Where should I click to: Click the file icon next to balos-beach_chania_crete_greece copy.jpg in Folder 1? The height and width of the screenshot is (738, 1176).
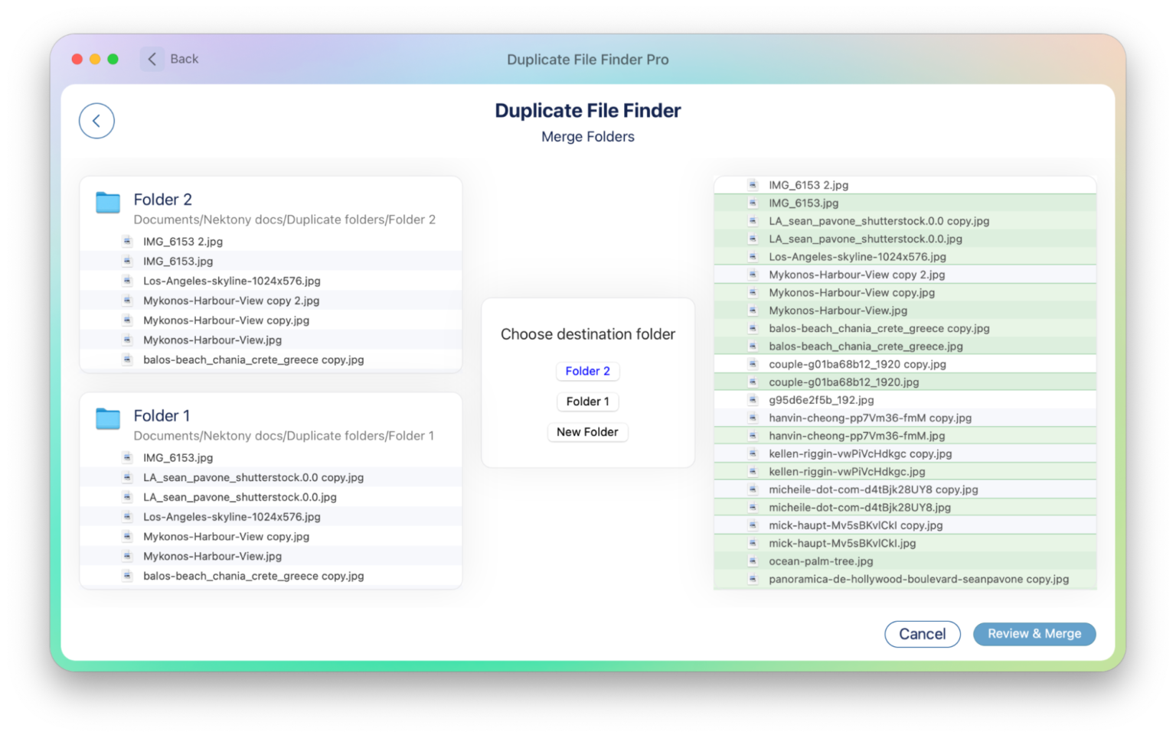tap(126, 576)
